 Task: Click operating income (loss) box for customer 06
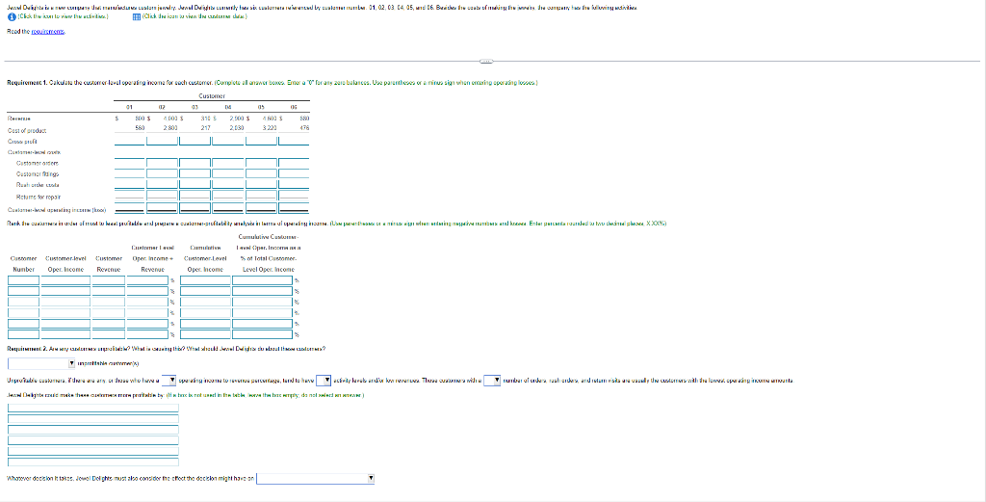tap(294, 207)
